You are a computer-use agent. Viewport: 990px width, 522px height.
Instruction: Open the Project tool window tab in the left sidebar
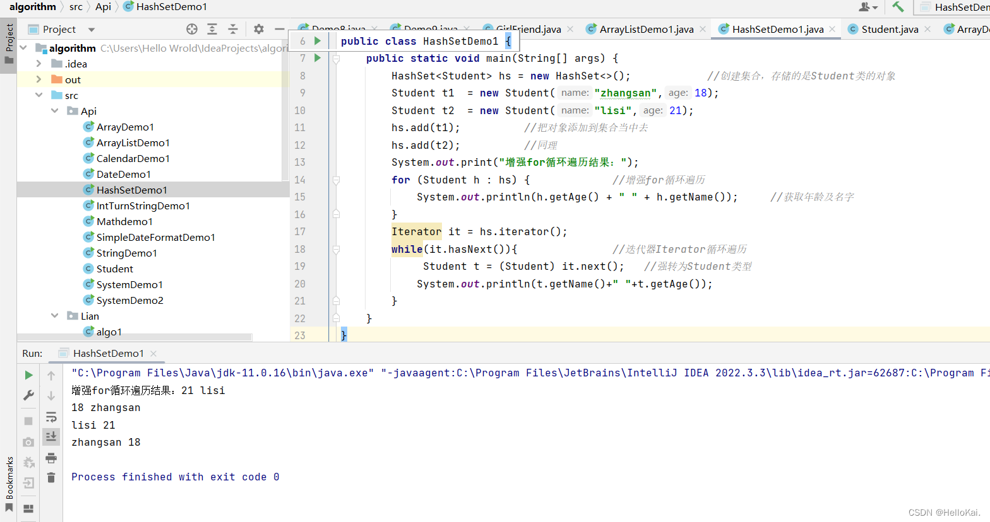pyautogui.click(x=9, y=44)
